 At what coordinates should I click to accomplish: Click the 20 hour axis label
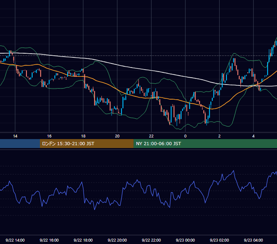point(117,136)
